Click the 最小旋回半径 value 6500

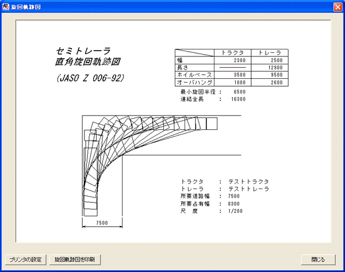coord(239,91)
